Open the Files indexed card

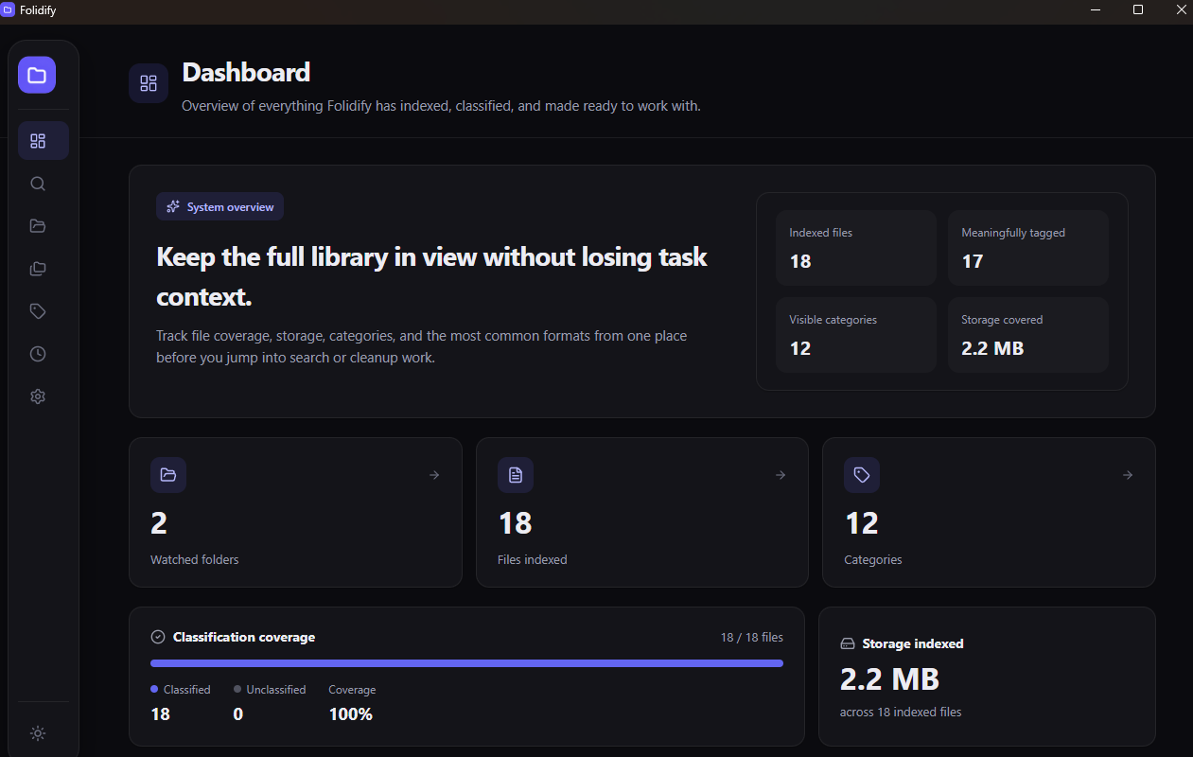click(x=642, y=512)
